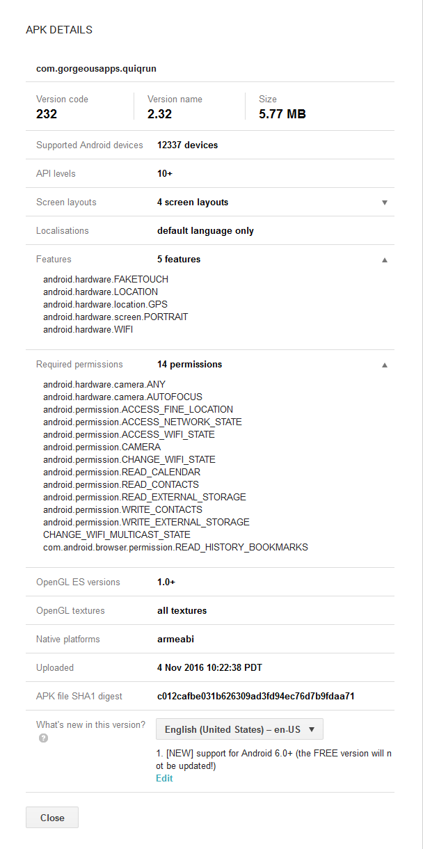Open the language dropdown for release notes

239,729
